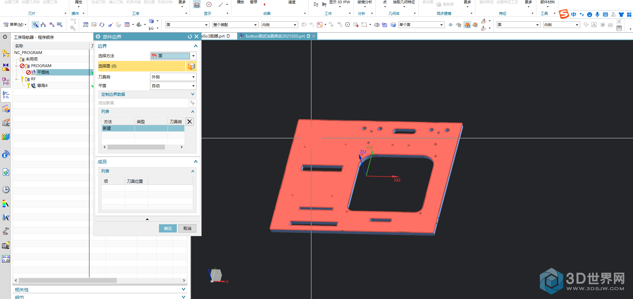Click the 刀具位置 column header
This screenshot has width=633, height=299.
point(136,181)
